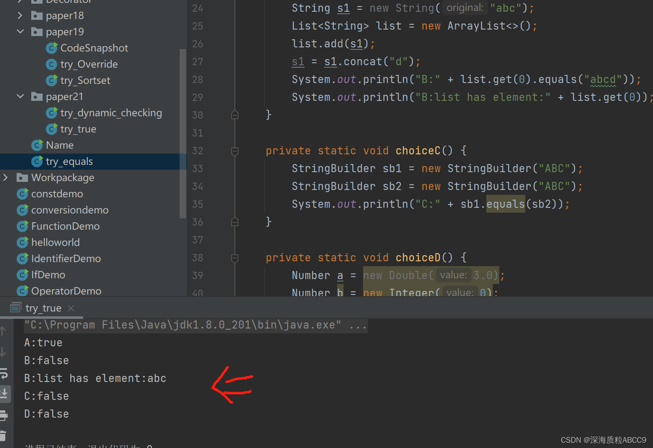Click the try_Override class icon

coord(52,64)
